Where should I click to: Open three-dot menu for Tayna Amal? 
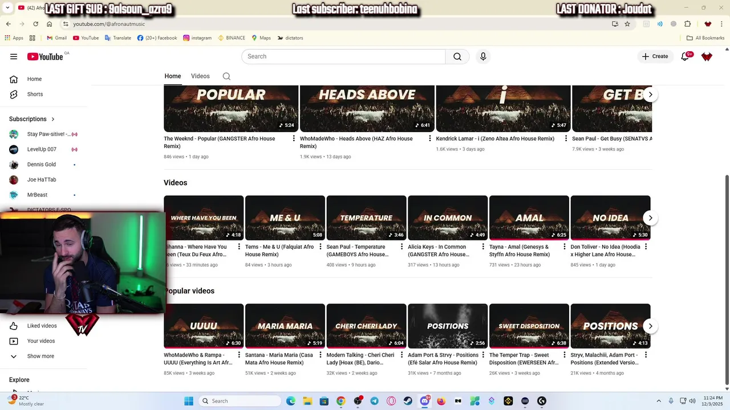(x=565, y=247)
